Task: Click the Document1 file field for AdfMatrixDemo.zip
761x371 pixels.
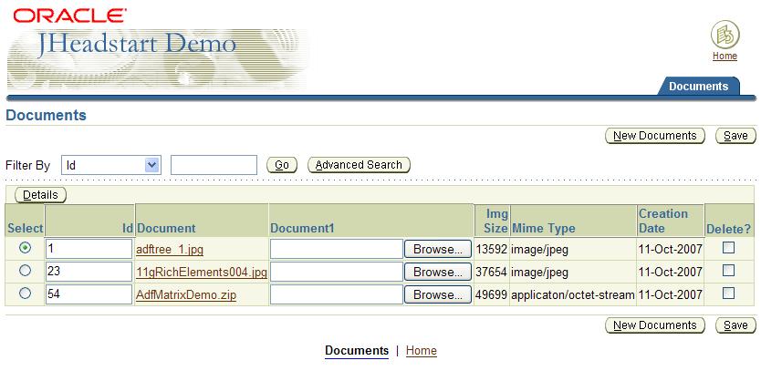Action: click(x=337, y=294)
